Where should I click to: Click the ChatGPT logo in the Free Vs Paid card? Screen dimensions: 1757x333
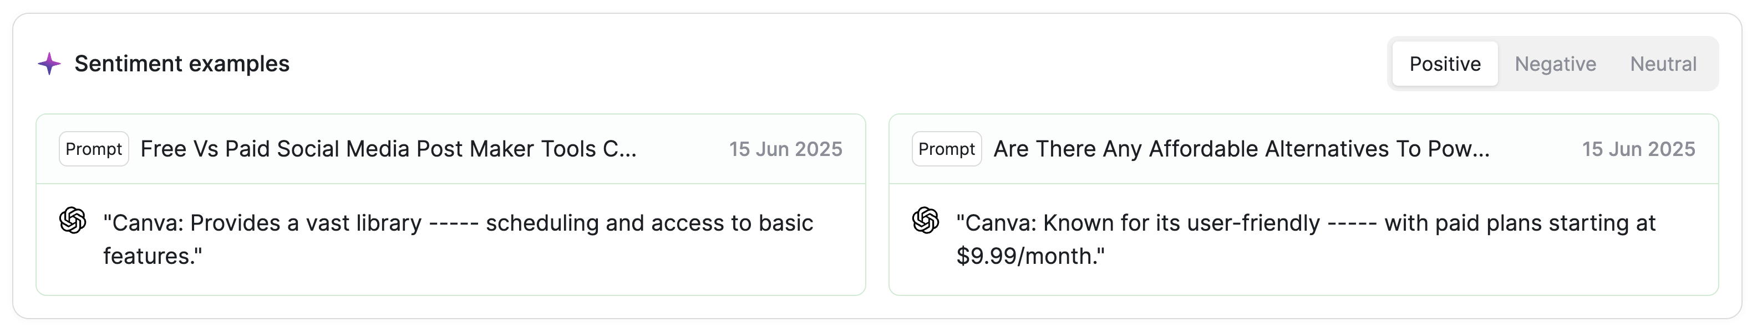pyautogui.click(x=73, y=220)
